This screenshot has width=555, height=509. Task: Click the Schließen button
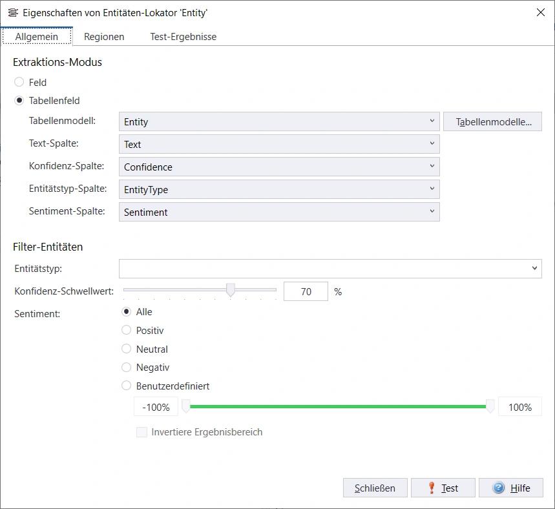tap(375, 488)
